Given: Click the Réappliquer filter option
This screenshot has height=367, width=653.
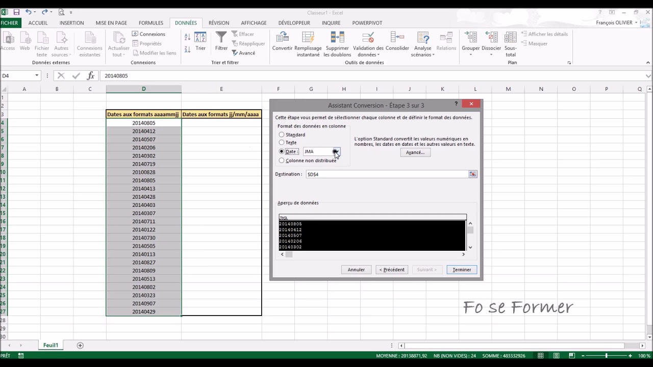Looking at the screenshot, I should [x=248, y=43].
